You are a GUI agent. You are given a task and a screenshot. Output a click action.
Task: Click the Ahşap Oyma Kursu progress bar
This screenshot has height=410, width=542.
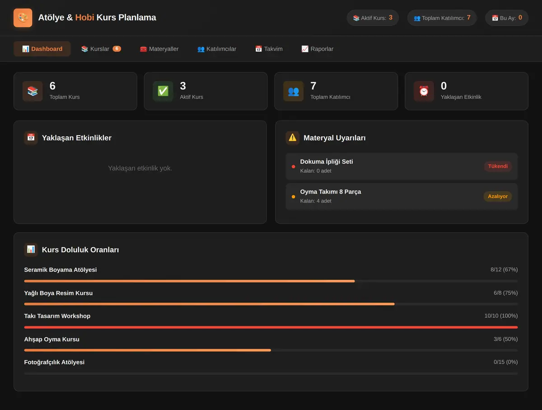pyautogui.click(x=271, y=350)
